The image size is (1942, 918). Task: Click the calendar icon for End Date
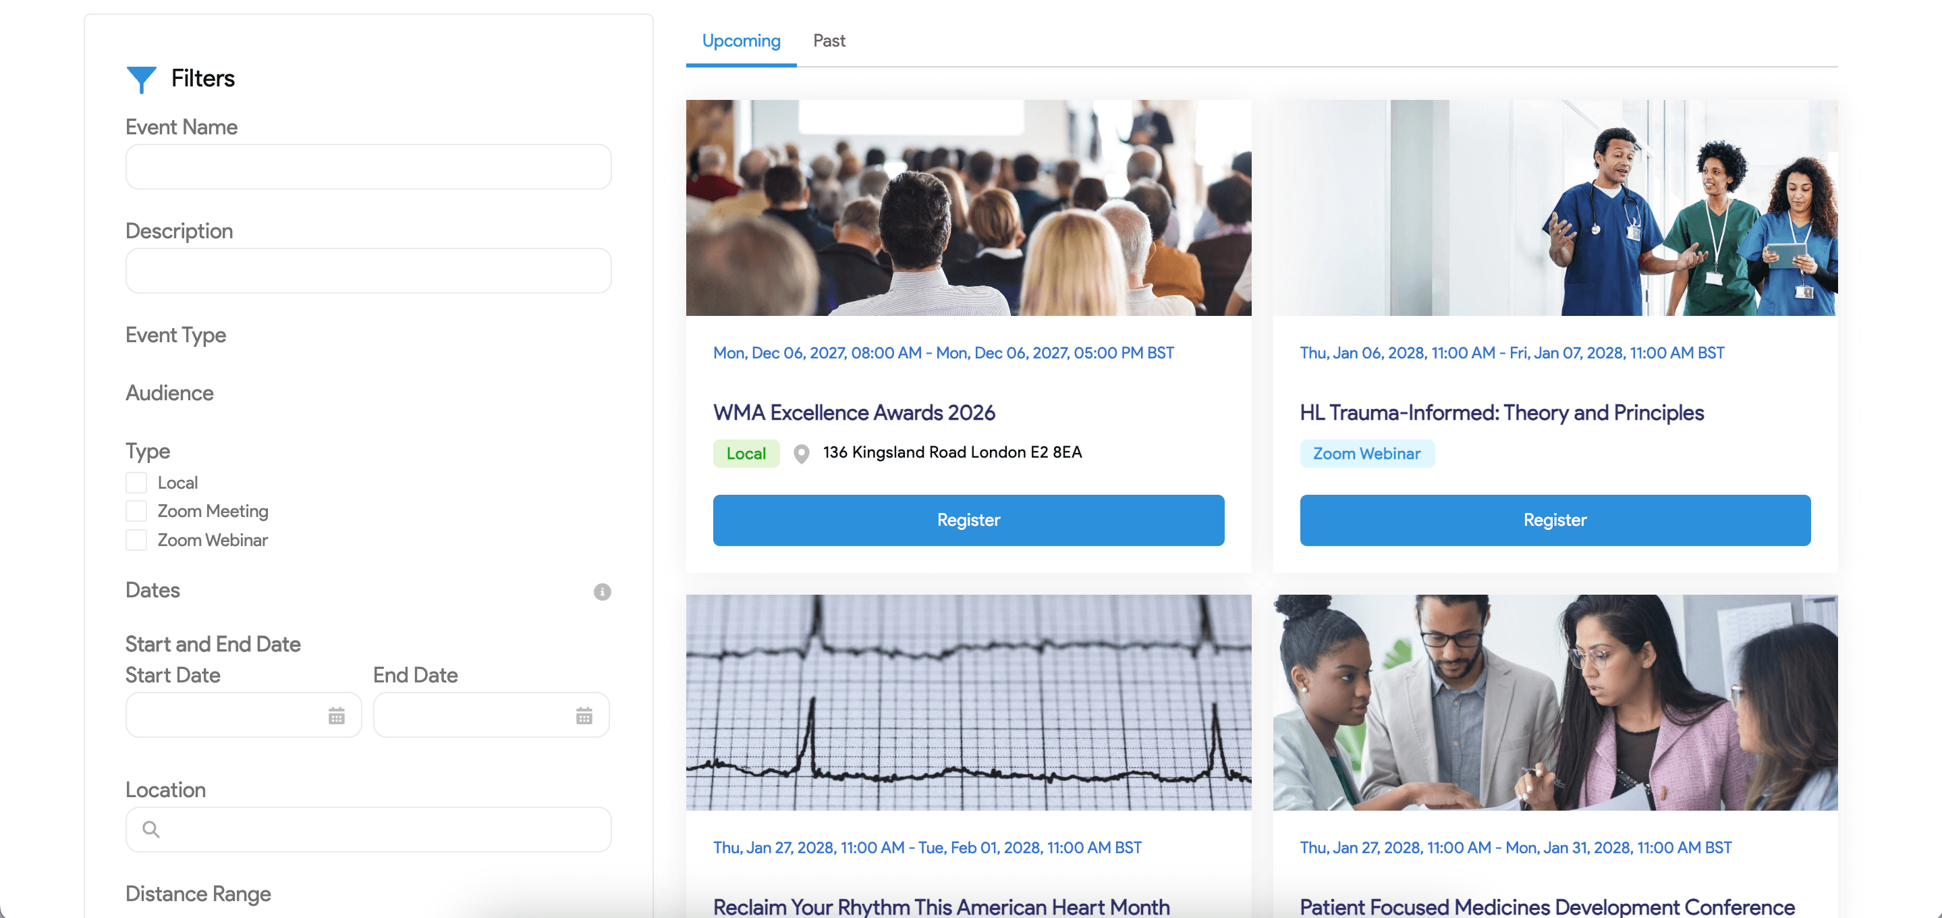coord(584,715)
